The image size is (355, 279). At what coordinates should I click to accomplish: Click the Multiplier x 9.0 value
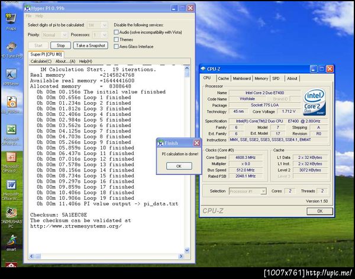pos(246,164)
